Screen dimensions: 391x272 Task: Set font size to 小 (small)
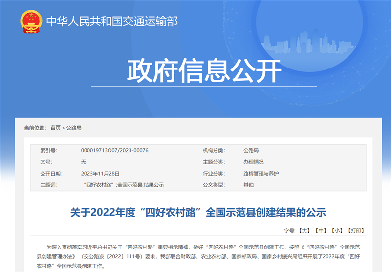click(337, 230)
